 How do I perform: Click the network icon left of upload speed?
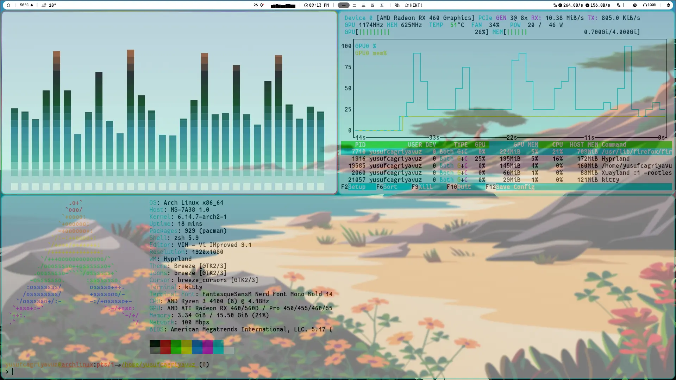coord(555,5)
